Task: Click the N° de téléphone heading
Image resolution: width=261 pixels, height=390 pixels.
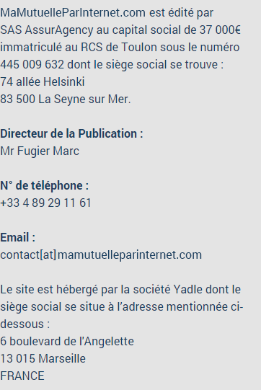Action: (44, 185)
